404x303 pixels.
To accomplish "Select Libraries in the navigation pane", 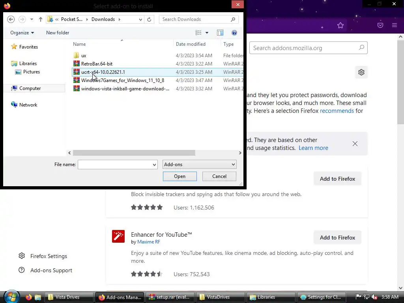I will coord(24,64).
